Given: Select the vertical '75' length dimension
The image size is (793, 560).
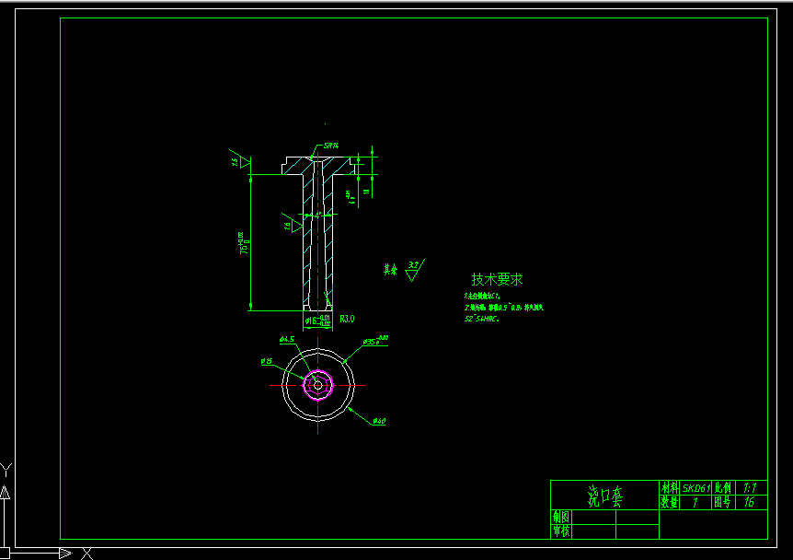Looking at the screenshot, I should pos(244,243).
